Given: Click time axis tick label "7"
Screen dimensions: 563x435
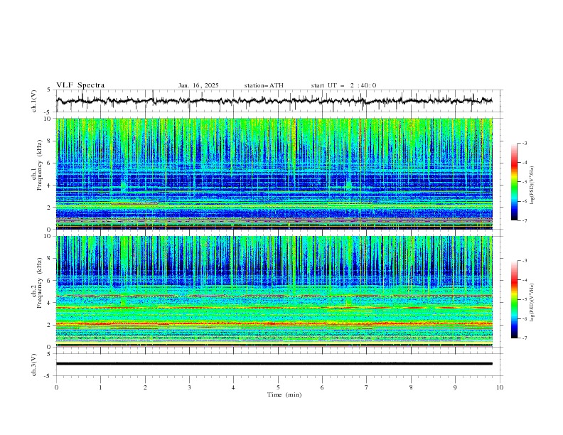Looking at the screenshot, I should pos(367,387).
